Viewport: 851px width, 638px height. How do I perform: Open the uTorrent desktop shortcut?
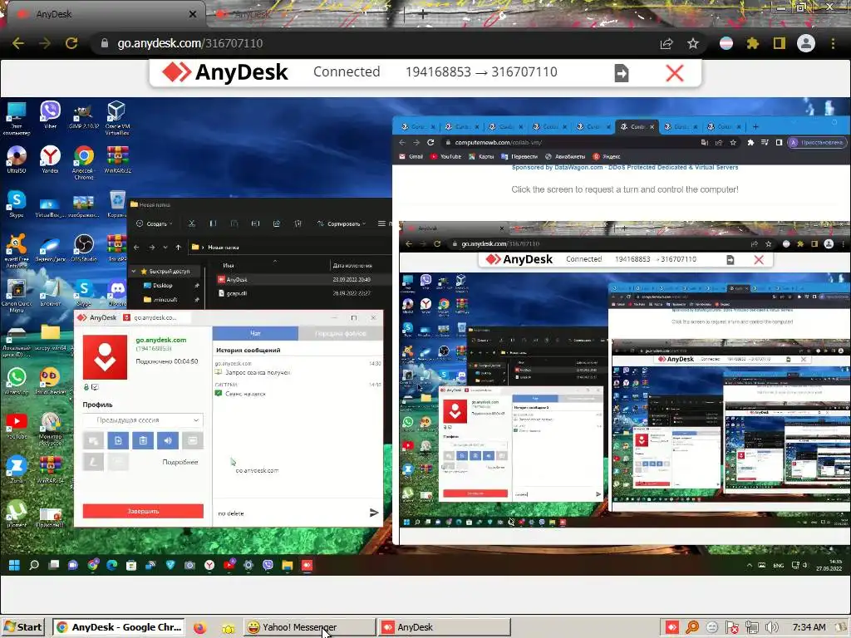coord(17,513)
